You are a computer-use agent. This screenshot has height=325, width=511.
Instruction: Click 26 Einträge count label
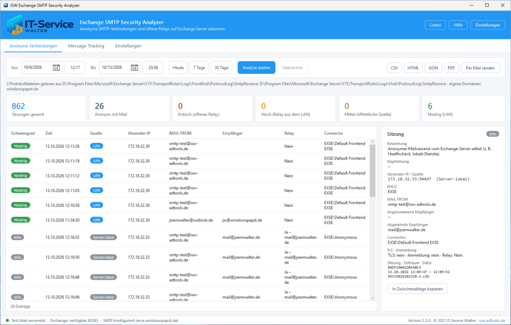pos(20,307)
